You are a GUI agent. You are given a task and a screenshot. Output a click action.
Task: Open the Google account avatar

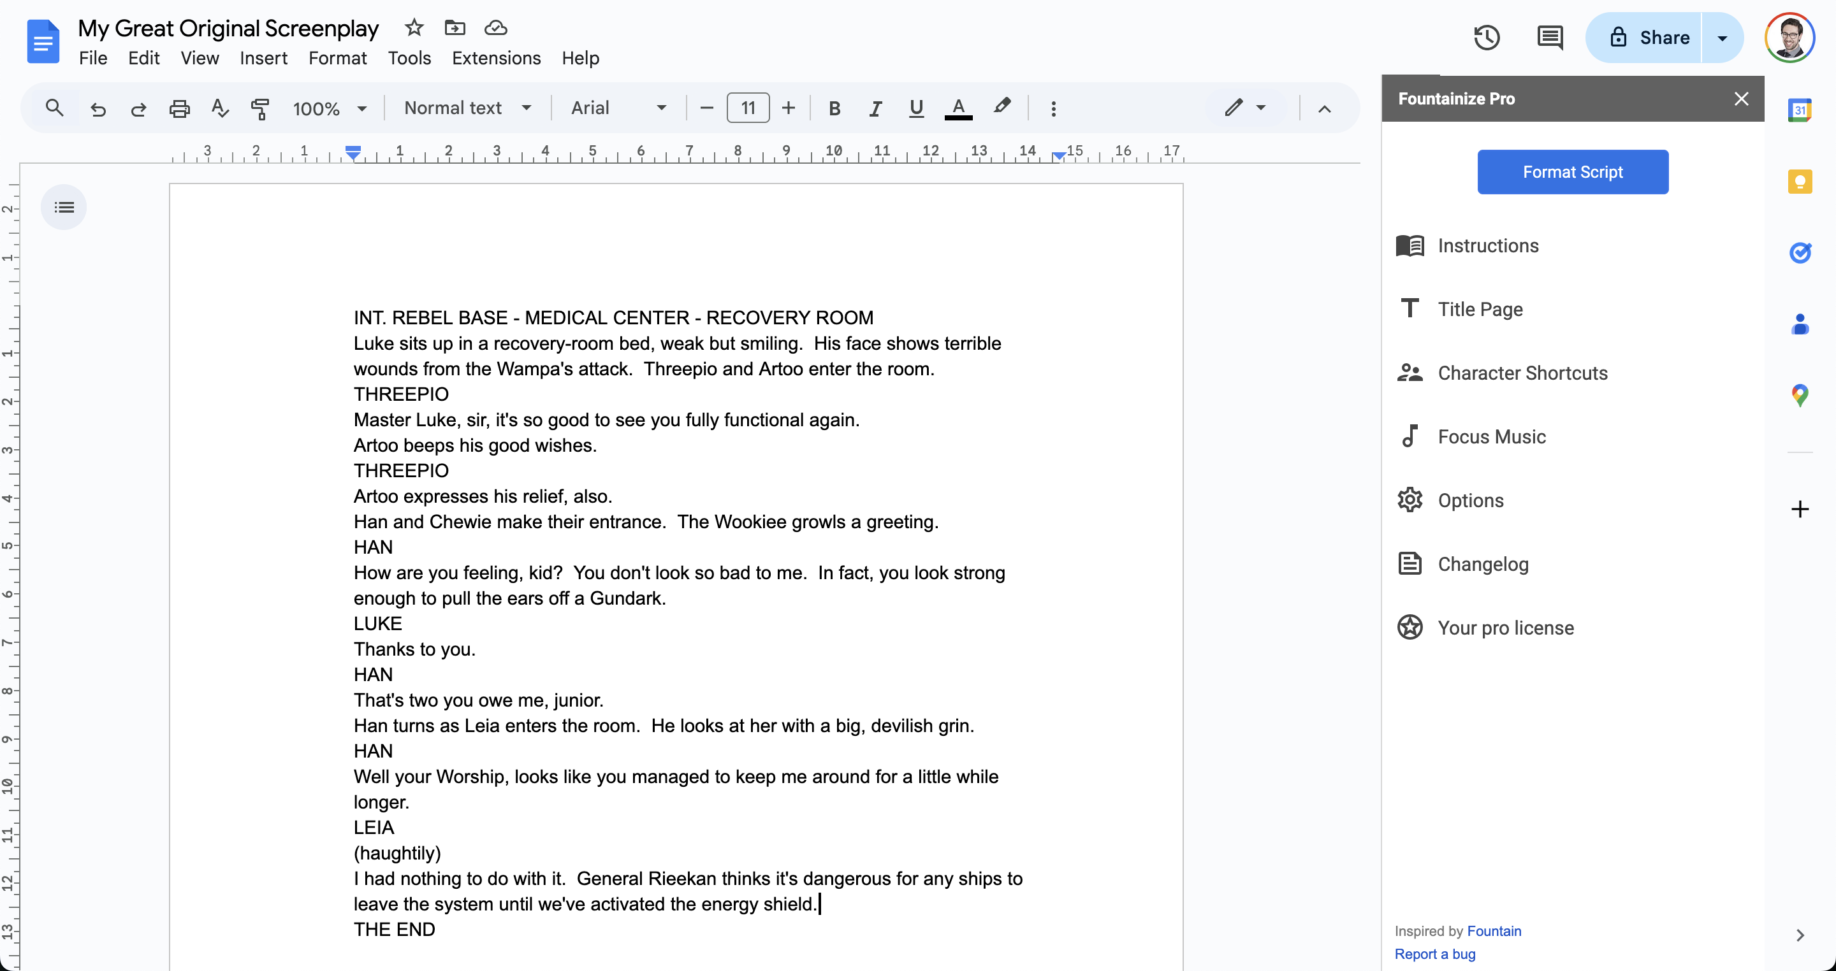(x=1789, y=38)
